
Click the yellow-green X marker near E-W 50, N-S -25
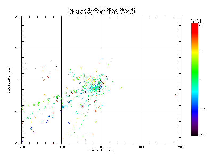click(121, 88)
